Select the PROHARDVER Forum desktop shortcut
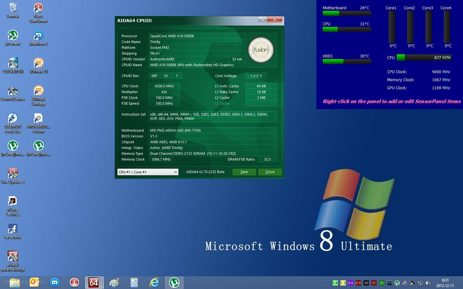The height and width of the screenshot is (289, 463). point(38,123)
